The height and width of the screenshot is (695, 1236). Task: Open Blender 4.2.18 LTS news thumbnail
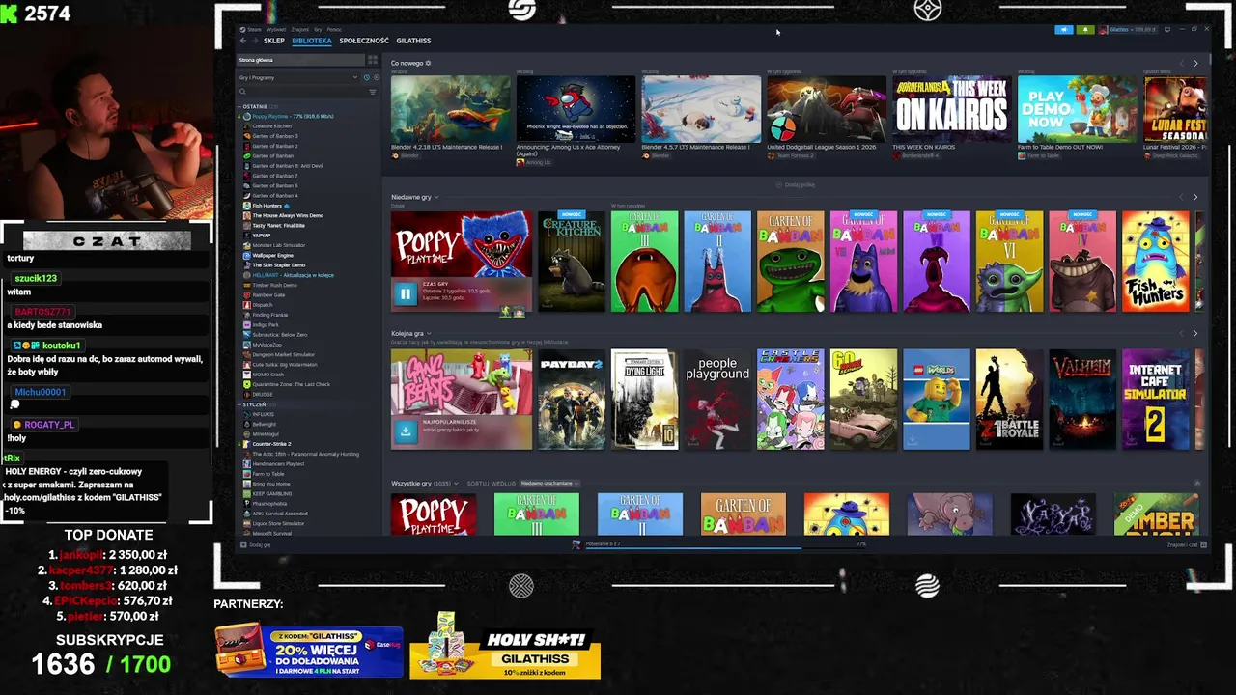tap(451, 109)
